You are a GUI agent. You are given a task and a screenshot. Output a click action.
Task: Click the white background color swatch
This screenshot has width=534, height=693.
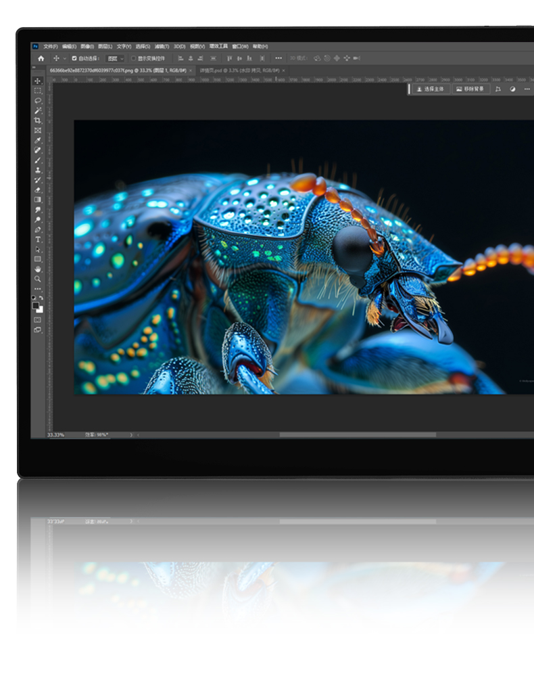(x=40, y=310)
